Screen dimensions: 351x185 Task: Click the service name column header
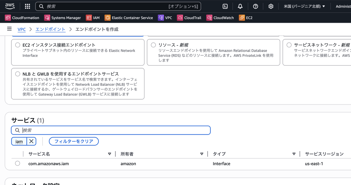[x=39, y=154]
